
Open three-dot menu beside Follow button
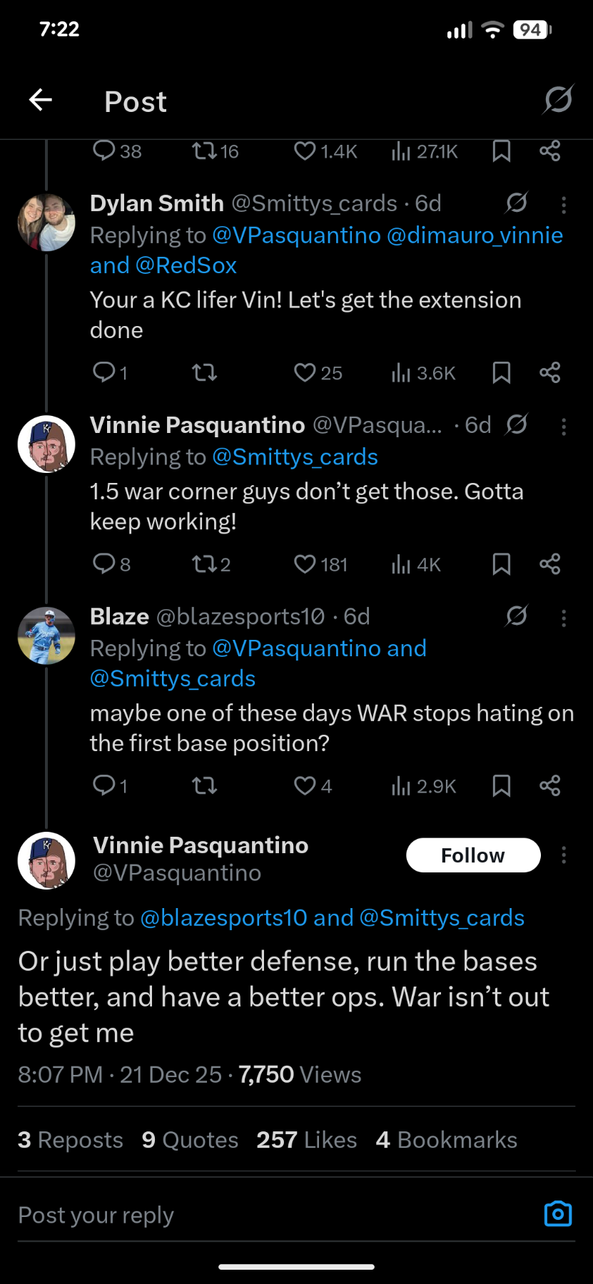coord(564,855)
